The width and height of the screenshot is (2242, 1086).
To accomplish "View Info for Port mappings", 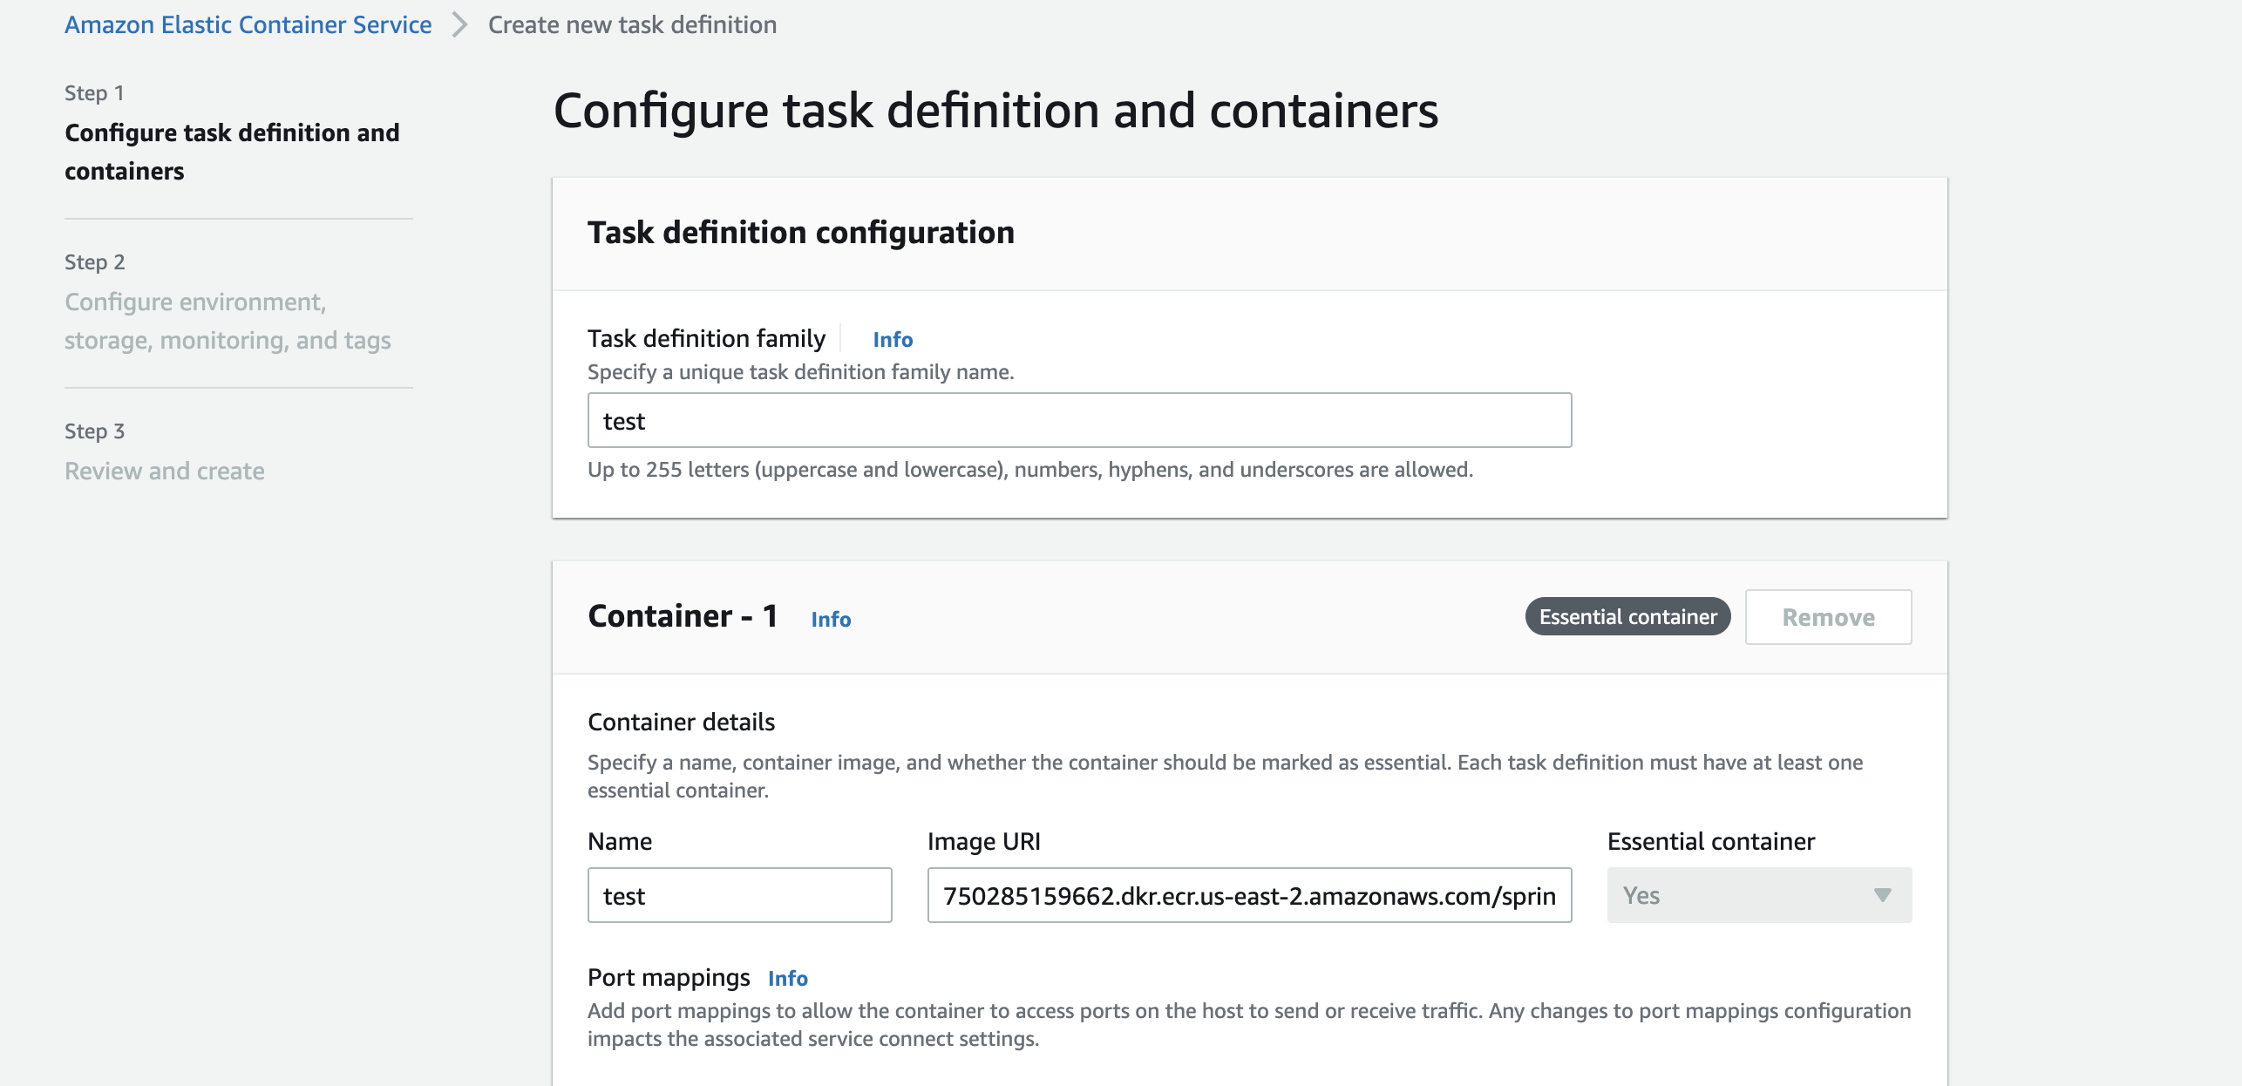I will click(786, 978).
